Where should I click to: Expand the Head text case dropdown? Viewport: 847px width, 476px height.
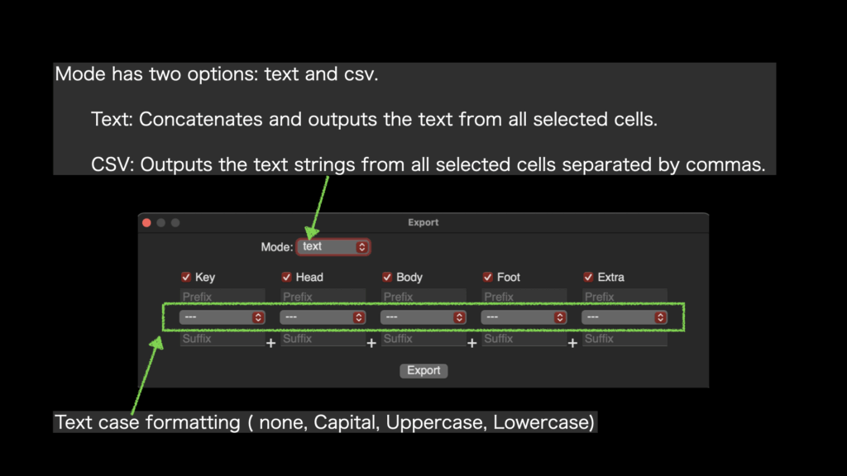(323, 317)
